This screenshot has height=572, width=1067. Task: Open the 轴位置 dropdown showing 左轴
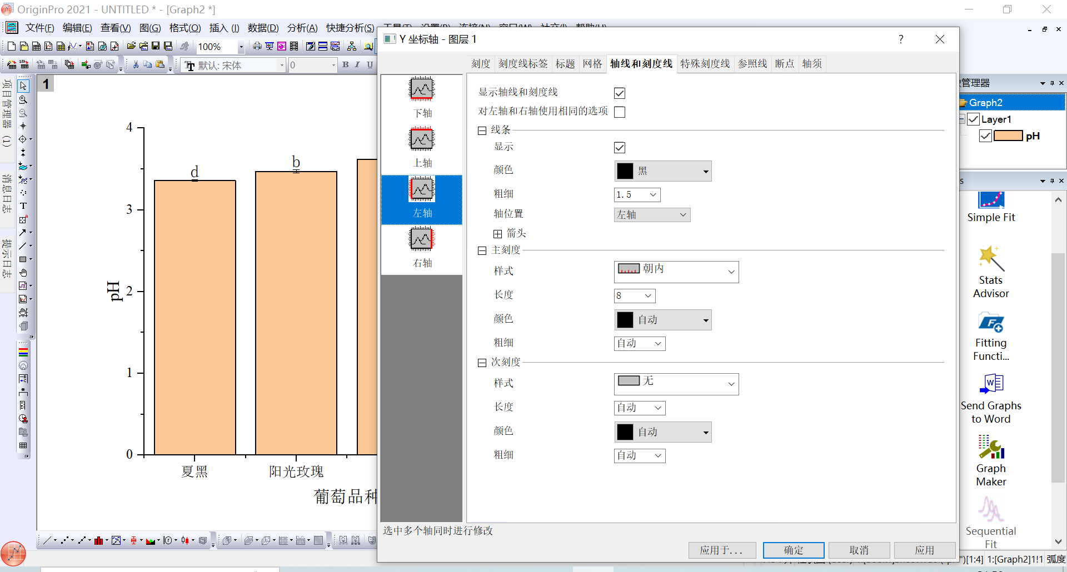coord(652,215)
